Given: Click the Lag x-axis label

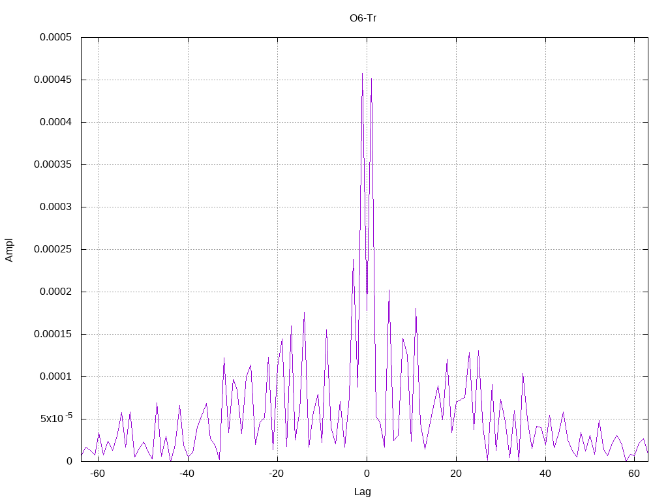Looking at the screenshot, I should click(x=363, y=492).
